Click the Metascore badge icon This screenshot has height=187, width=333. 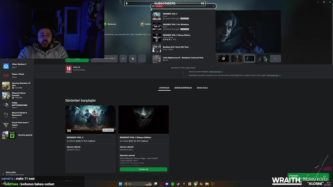pos(105,24)
